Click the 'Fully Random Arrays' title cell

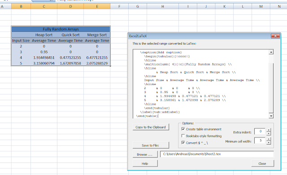61,29
